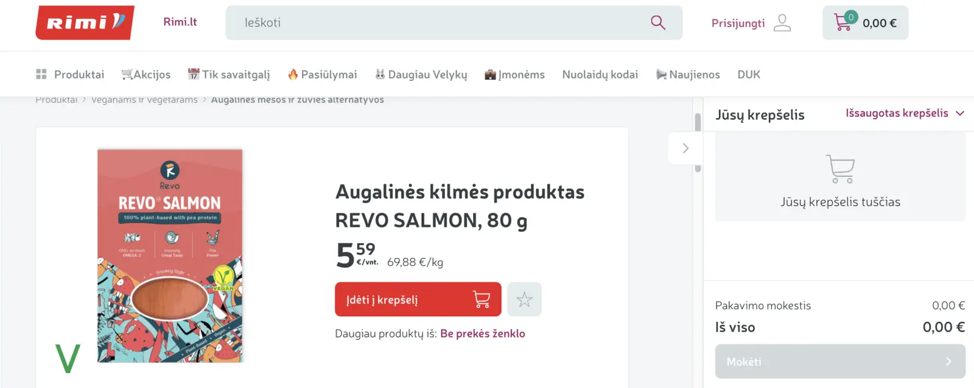
Task: Click the Daugiau Velykų bunny icon
Action: click(380, 74)
